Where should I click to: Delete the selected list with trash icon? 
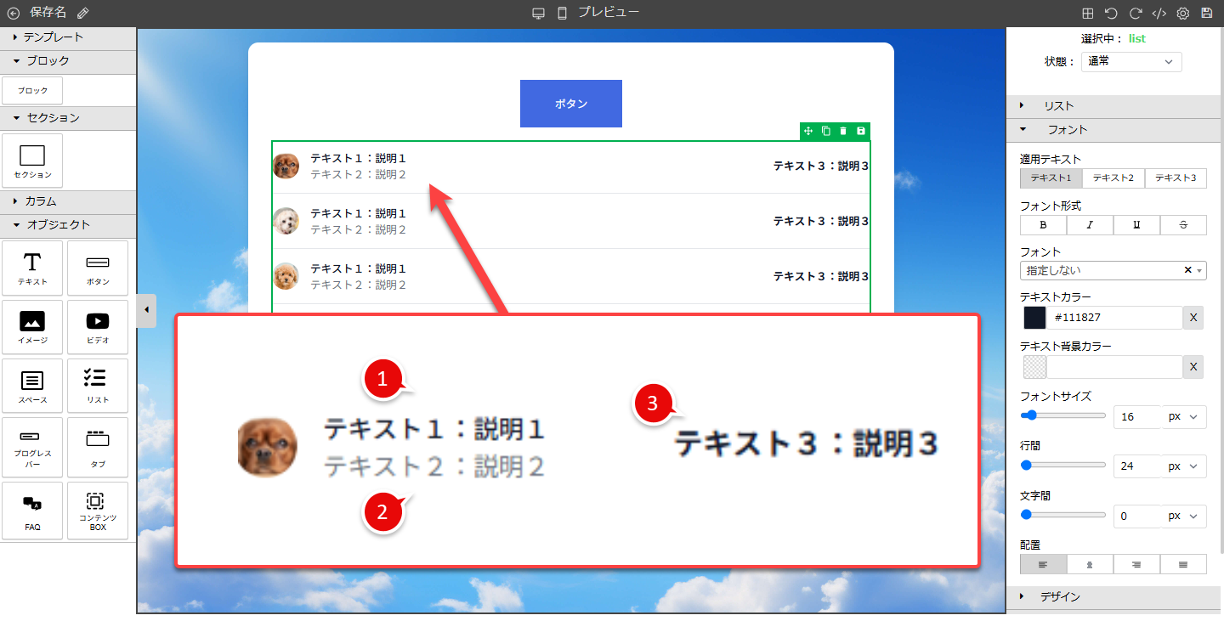843,131
